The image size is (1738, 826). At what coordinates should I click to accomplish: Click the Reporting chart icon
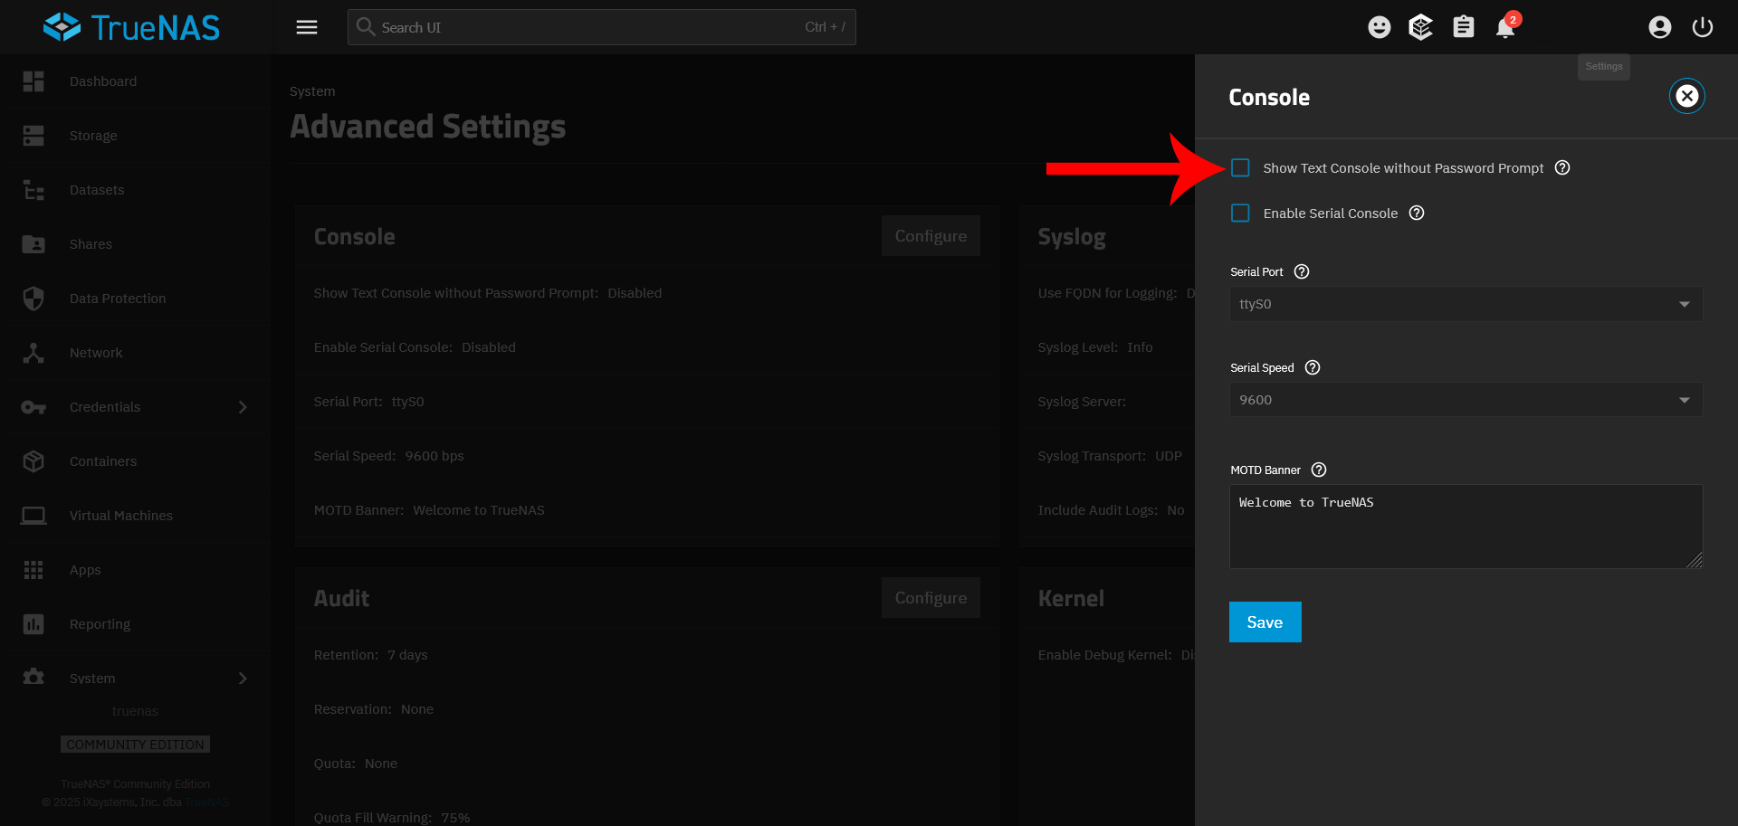(33, 624)
